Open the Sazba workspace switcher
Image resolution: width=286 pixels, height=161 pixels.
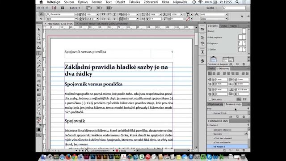212,8
